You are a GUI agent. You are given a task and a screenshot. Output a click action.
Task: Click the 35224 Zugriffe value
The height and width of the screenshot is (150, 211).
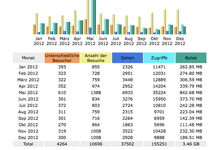click(159, 93)
